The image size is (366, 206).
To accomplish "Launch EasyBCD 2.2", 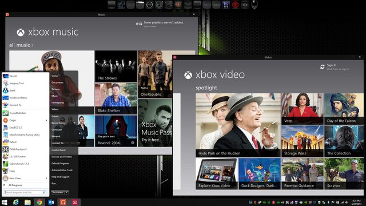I will pos(25,128).
